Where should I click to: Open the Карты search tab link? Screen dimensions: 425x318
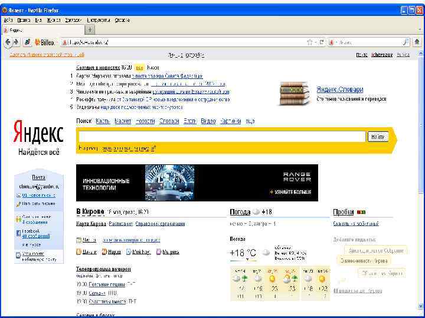(103, 121)
